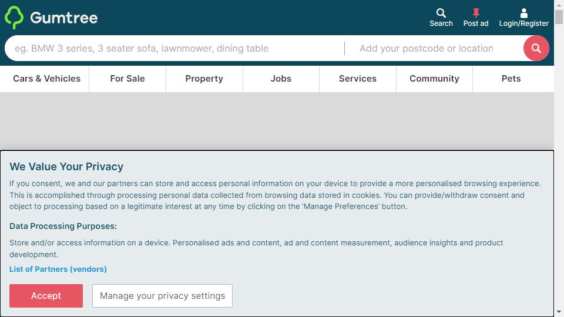Click the Post ad pin icon

[x=476, y=13]
